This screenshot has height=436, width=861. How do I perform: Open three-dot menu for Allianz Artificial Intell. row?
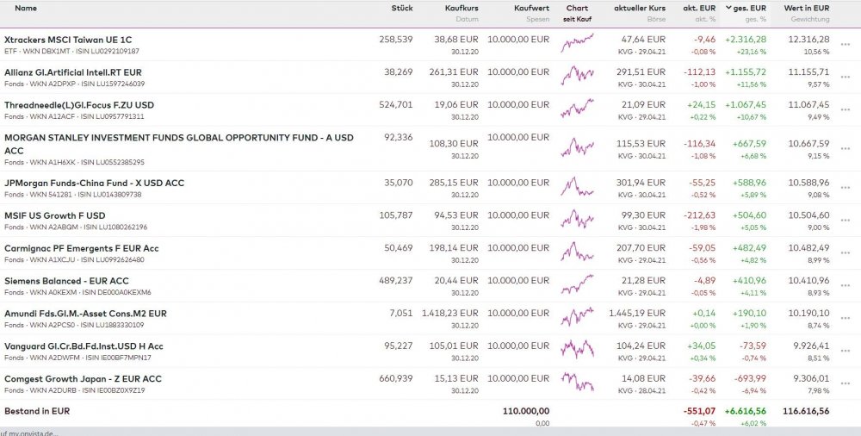[x=845, y=78]
